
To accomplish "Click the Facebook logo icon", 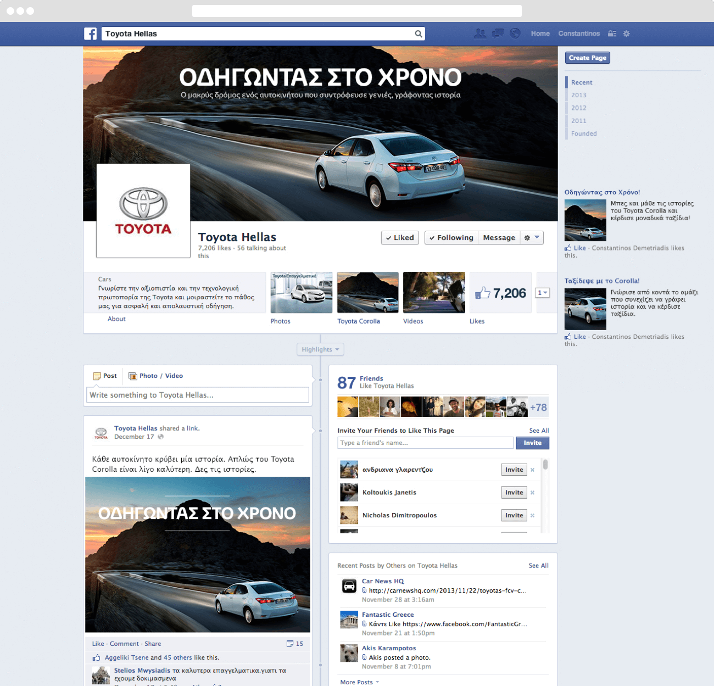I will coord(91,34).
